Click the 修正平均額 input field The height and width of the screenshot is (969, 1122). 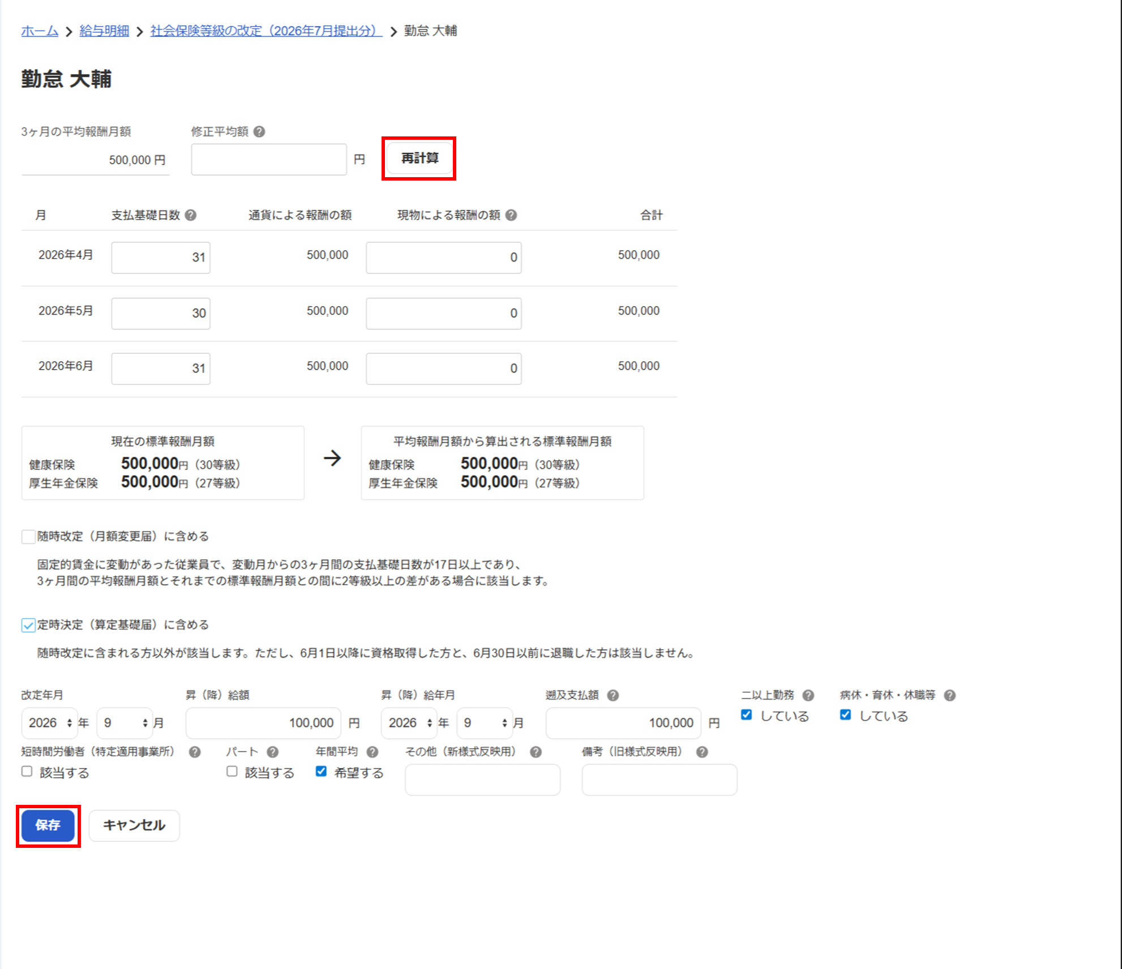269,160
